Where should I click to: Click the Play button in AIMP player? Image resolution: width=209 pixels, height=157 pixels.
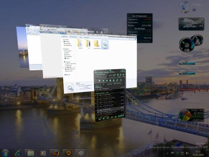[99, 80]
